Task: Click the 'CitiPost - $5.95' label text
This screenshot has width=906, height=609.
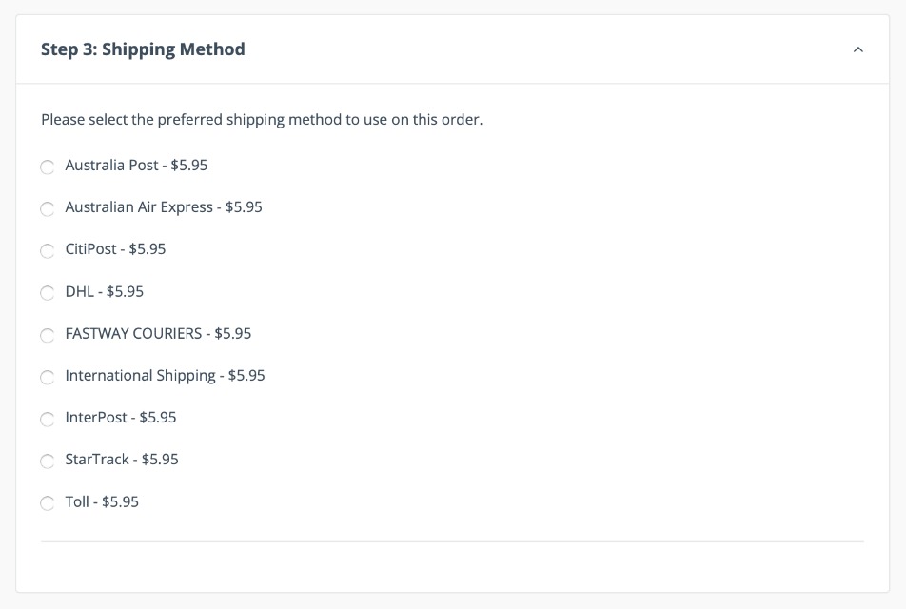Action: click(115, 249)
